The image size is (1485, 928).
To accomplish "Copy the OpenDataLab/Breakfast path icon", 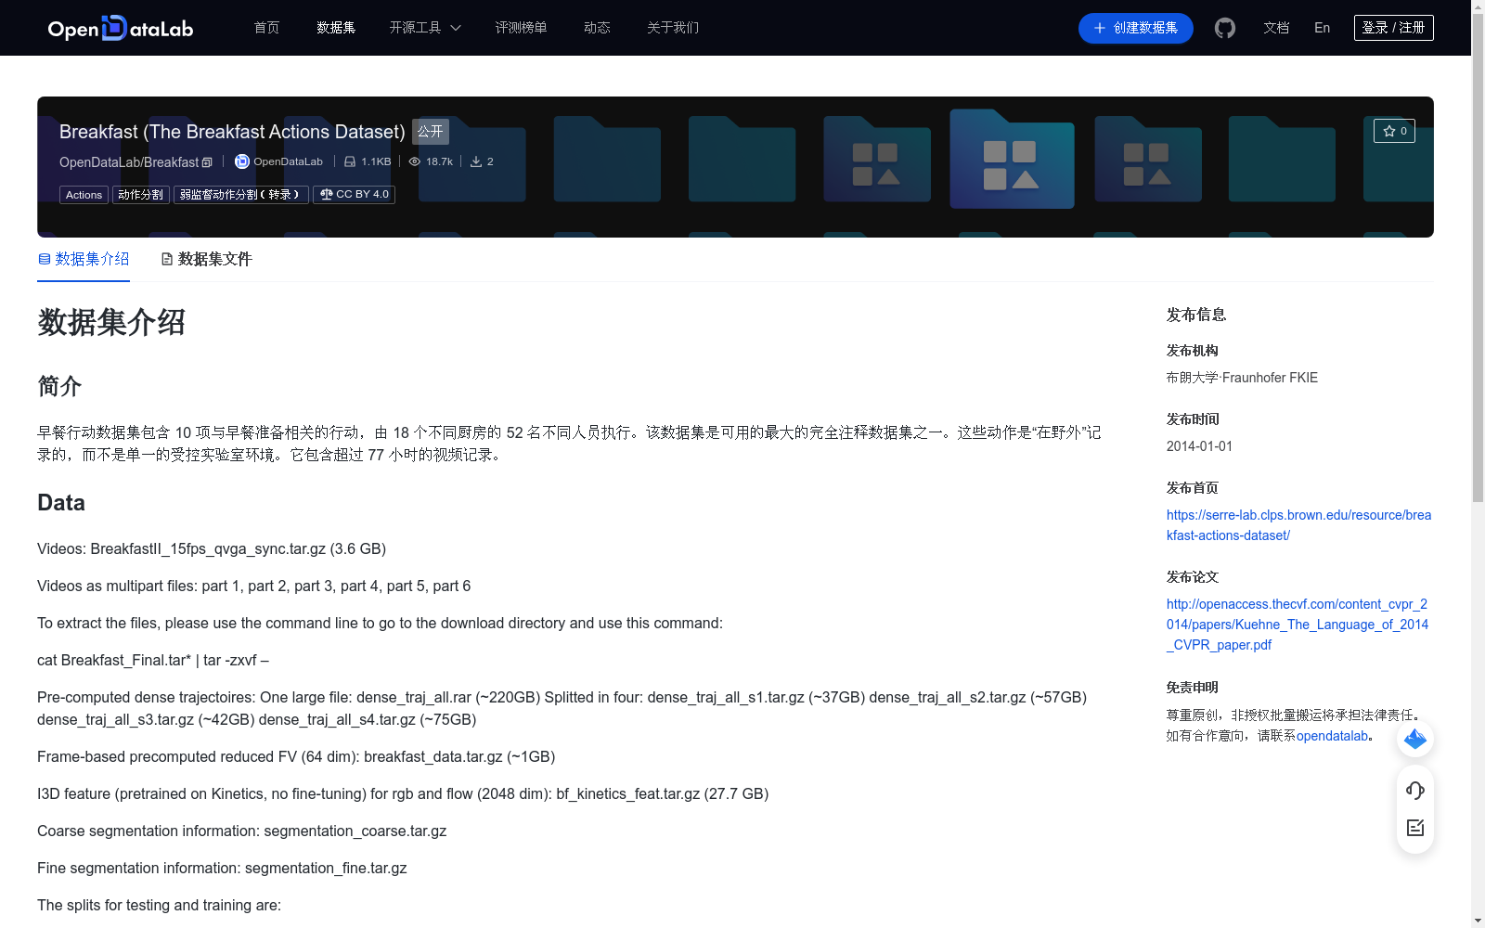I will click(207, 162).
